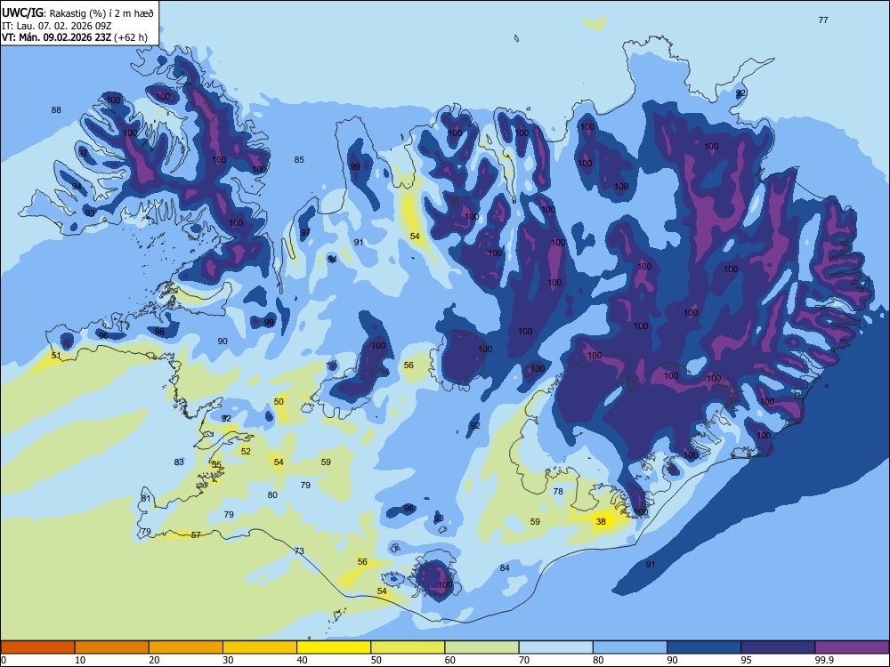The height and width of the screenshot is (667, 890).
Task: Choose the 60–70 pale green legend swatch
Action: click(481, 647)
